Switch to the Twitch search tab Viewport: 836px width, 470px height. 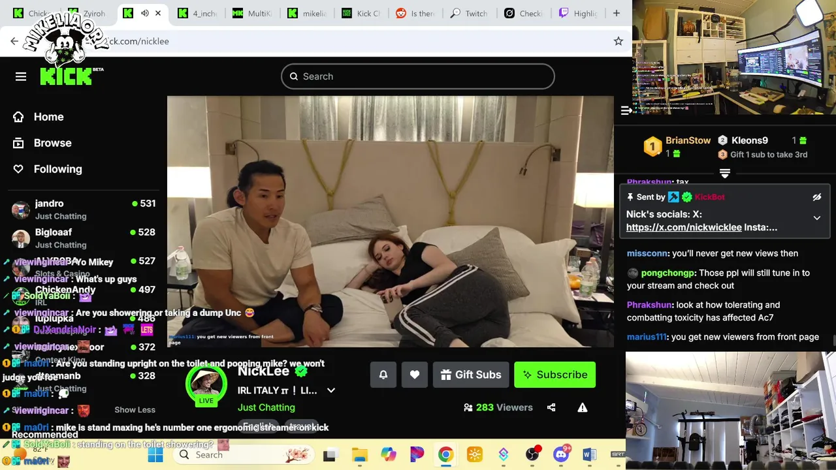[x=470, y=13]
